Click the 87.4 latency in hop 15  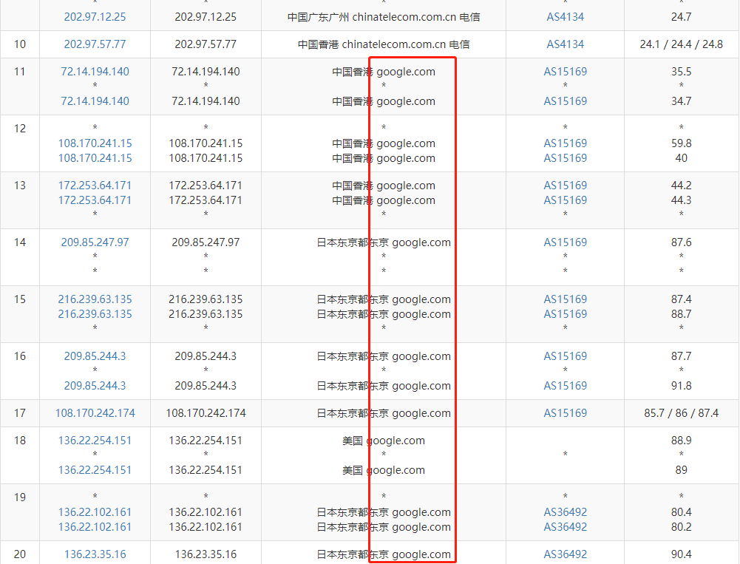point(681,299)
